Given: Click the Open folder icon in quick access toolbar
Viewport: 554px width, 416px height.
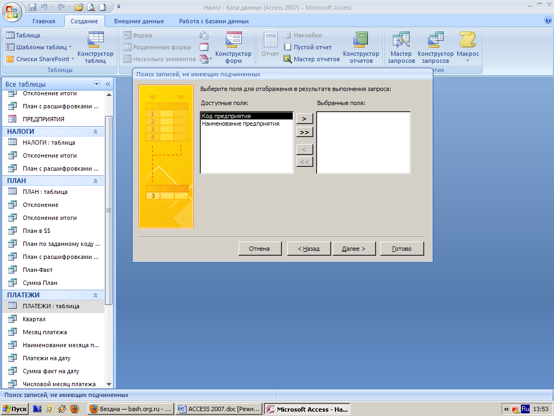Looking at the screenshot, I should pos(79,6).
